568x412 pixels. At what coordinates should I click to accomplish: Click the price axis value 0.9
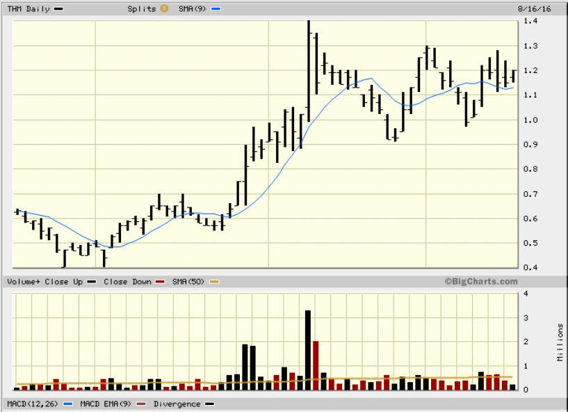point(530,144)
